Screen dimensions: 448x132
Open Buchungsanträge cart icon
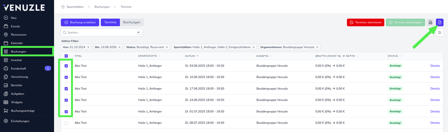[x=6, y=111]
